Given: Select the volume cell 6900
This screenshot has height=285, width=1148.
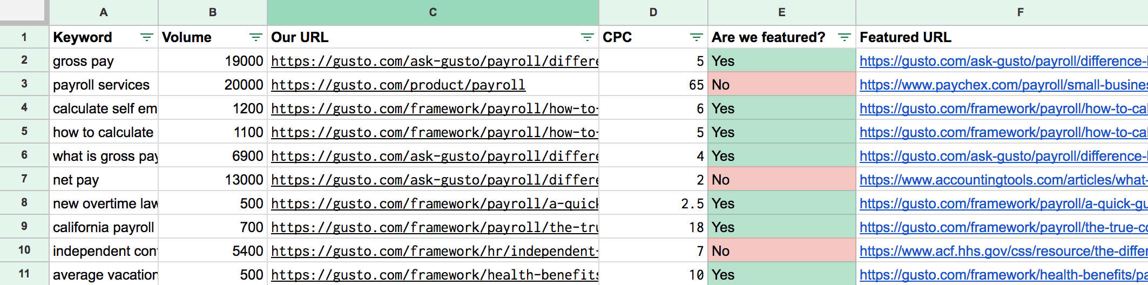Looking at the screenshot, I should (x=213, y=156).
